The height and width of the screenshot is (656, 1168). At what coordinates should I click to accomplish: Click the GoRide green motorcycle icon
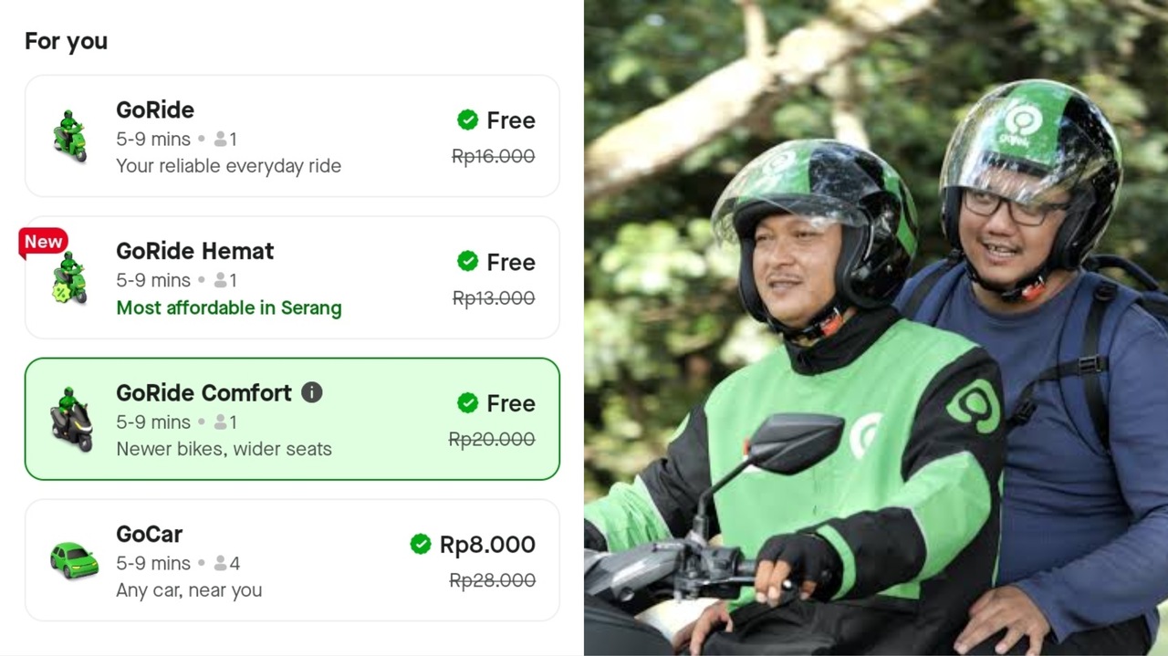coord(69,136)
